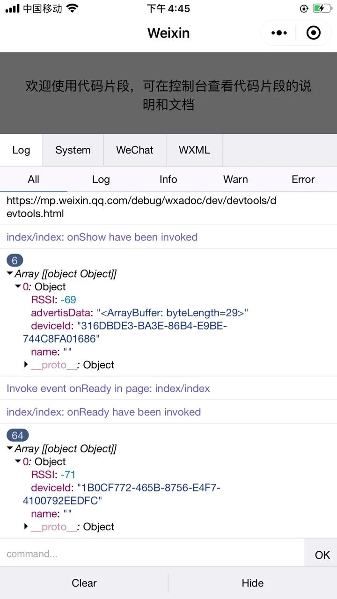The width and height of the screenshot is (337, 599).
Task: Open the three-dot more menu
Action: [279, 33]
